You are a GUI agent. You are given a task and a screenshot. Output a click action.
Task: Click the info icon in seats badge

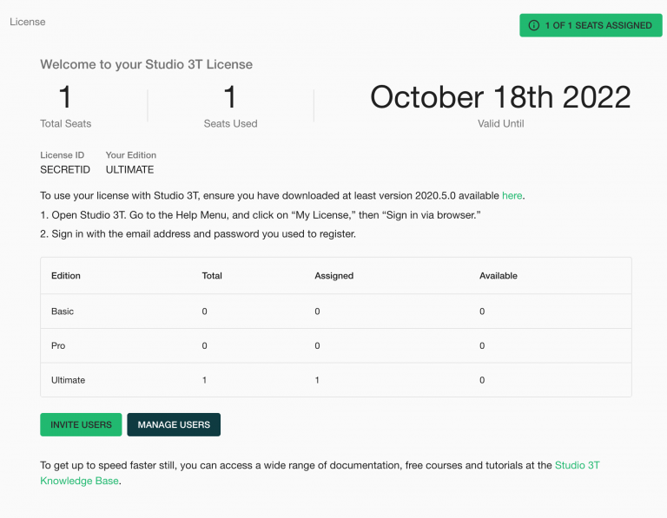[x=534, y=25]
